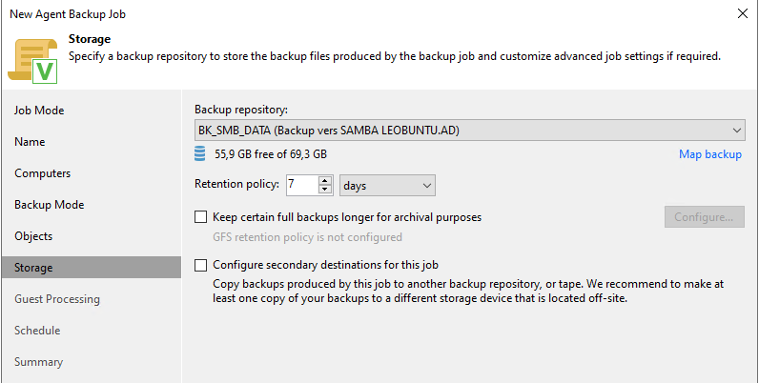The width and height of the screenshot is (759, 383).
Task: Go to the Summary step
Action: point(39,362)
